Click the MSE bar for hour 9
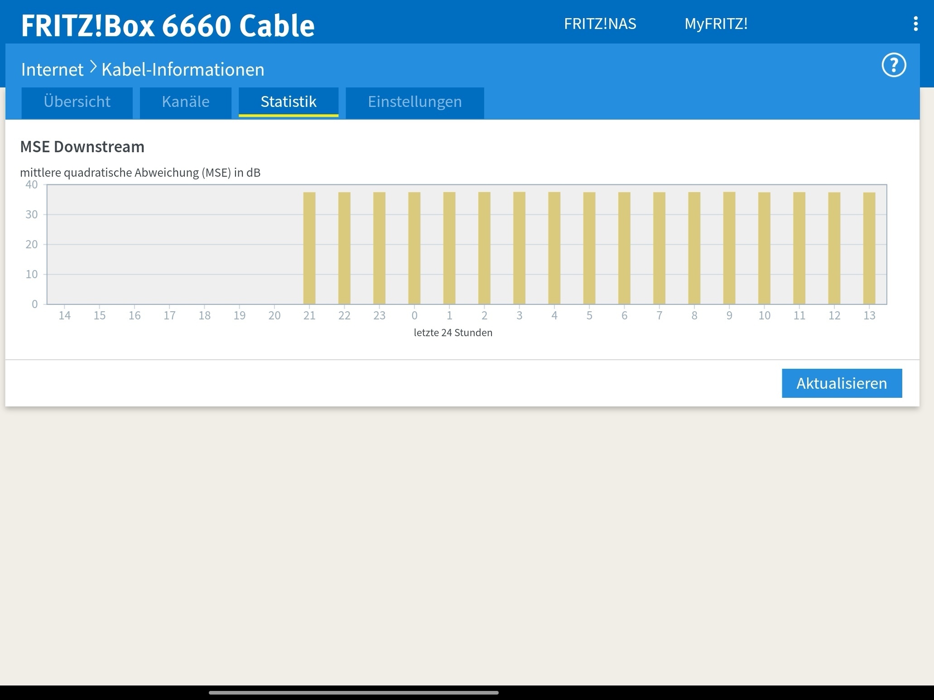934x700 pixels. click(x=729, y=248)
